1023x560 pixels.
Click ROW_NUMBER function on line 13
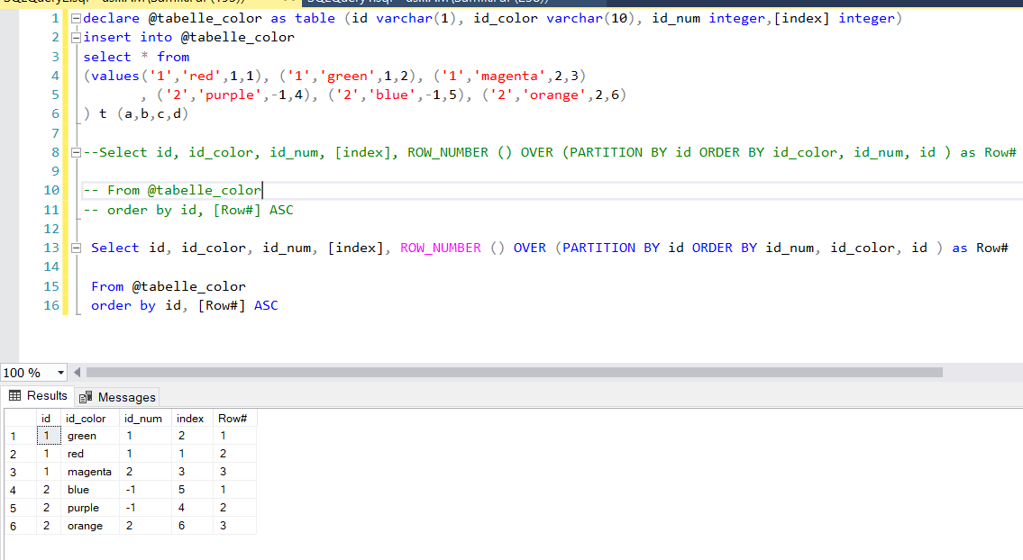point(441,248)
